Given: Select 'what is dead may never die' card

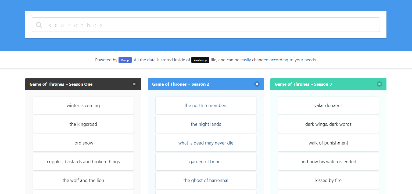Looking at the screenshot, I should (x=206, y=143).
